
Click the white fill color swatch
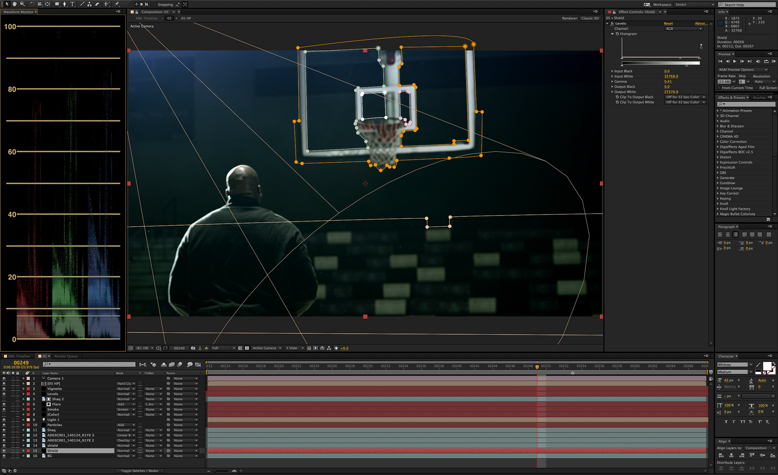pos(767,366)
